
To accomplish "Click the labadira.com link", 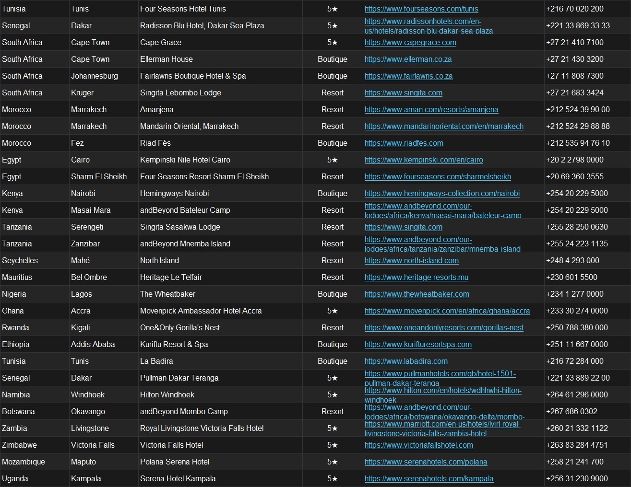I will pos(406,361).
